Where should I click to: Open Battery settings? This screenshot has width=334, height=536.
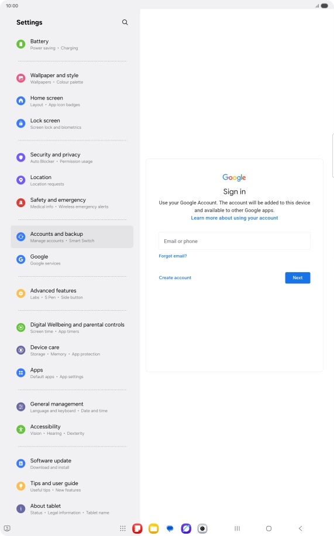(x=72, y=44)
